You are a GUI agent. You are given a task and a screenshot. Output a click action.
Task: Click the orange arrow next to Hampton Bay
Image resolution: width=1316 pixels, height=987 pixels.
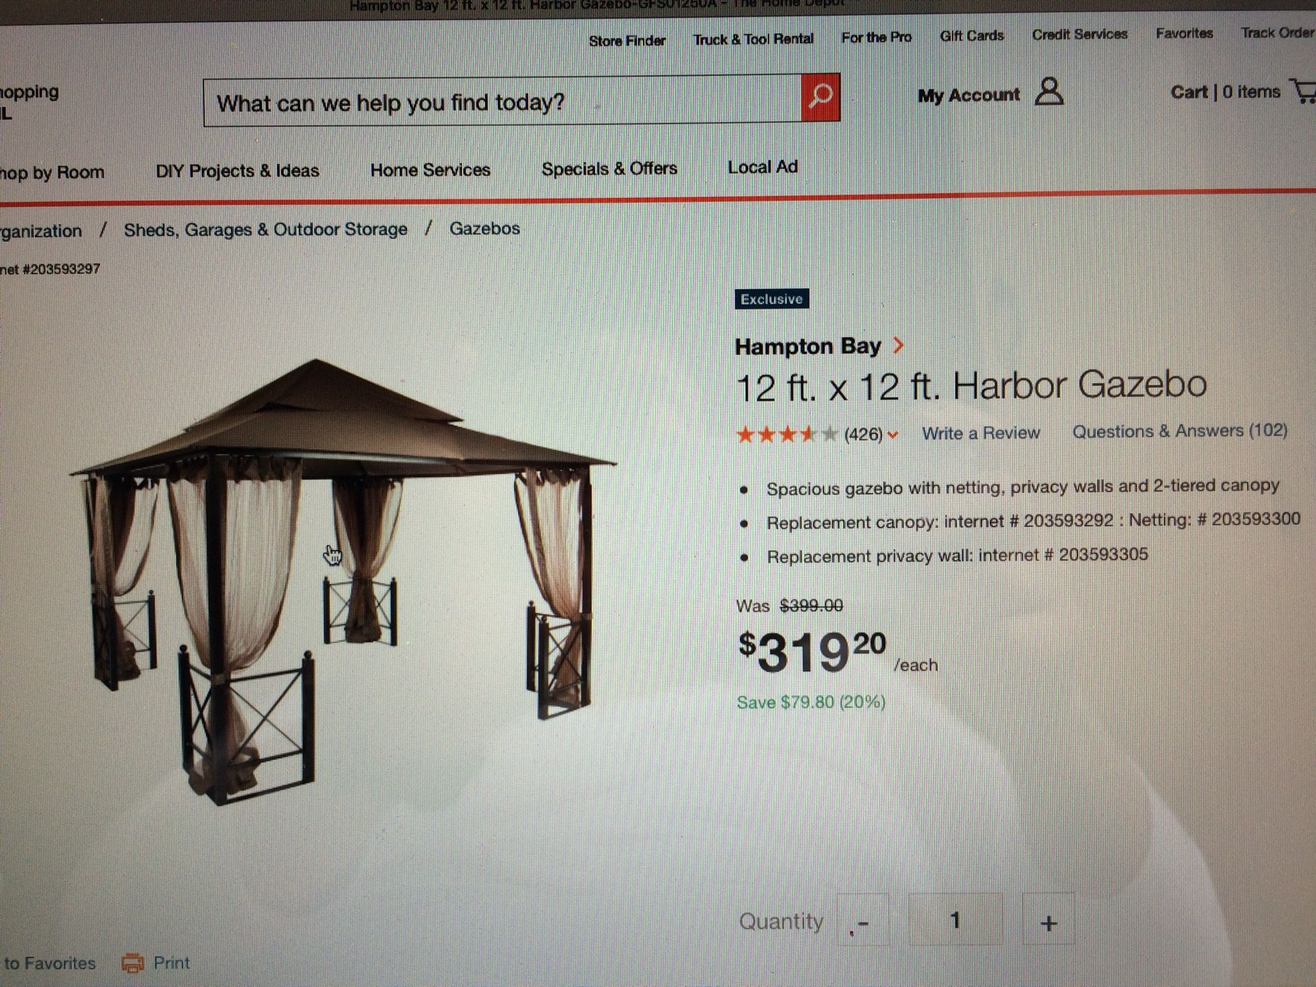pos(898,345)
